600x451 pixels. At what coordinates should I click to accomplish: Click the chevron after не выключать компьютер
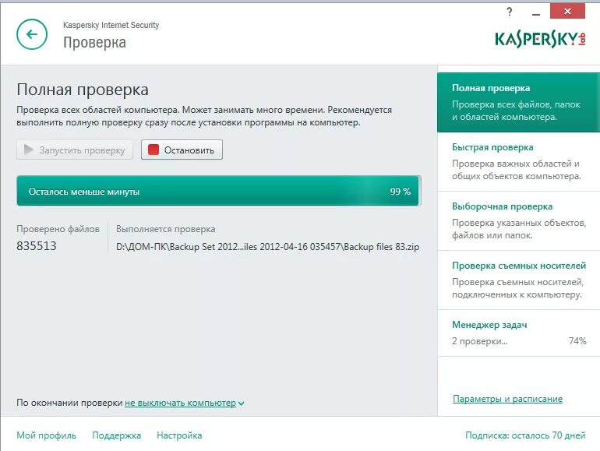241,403
